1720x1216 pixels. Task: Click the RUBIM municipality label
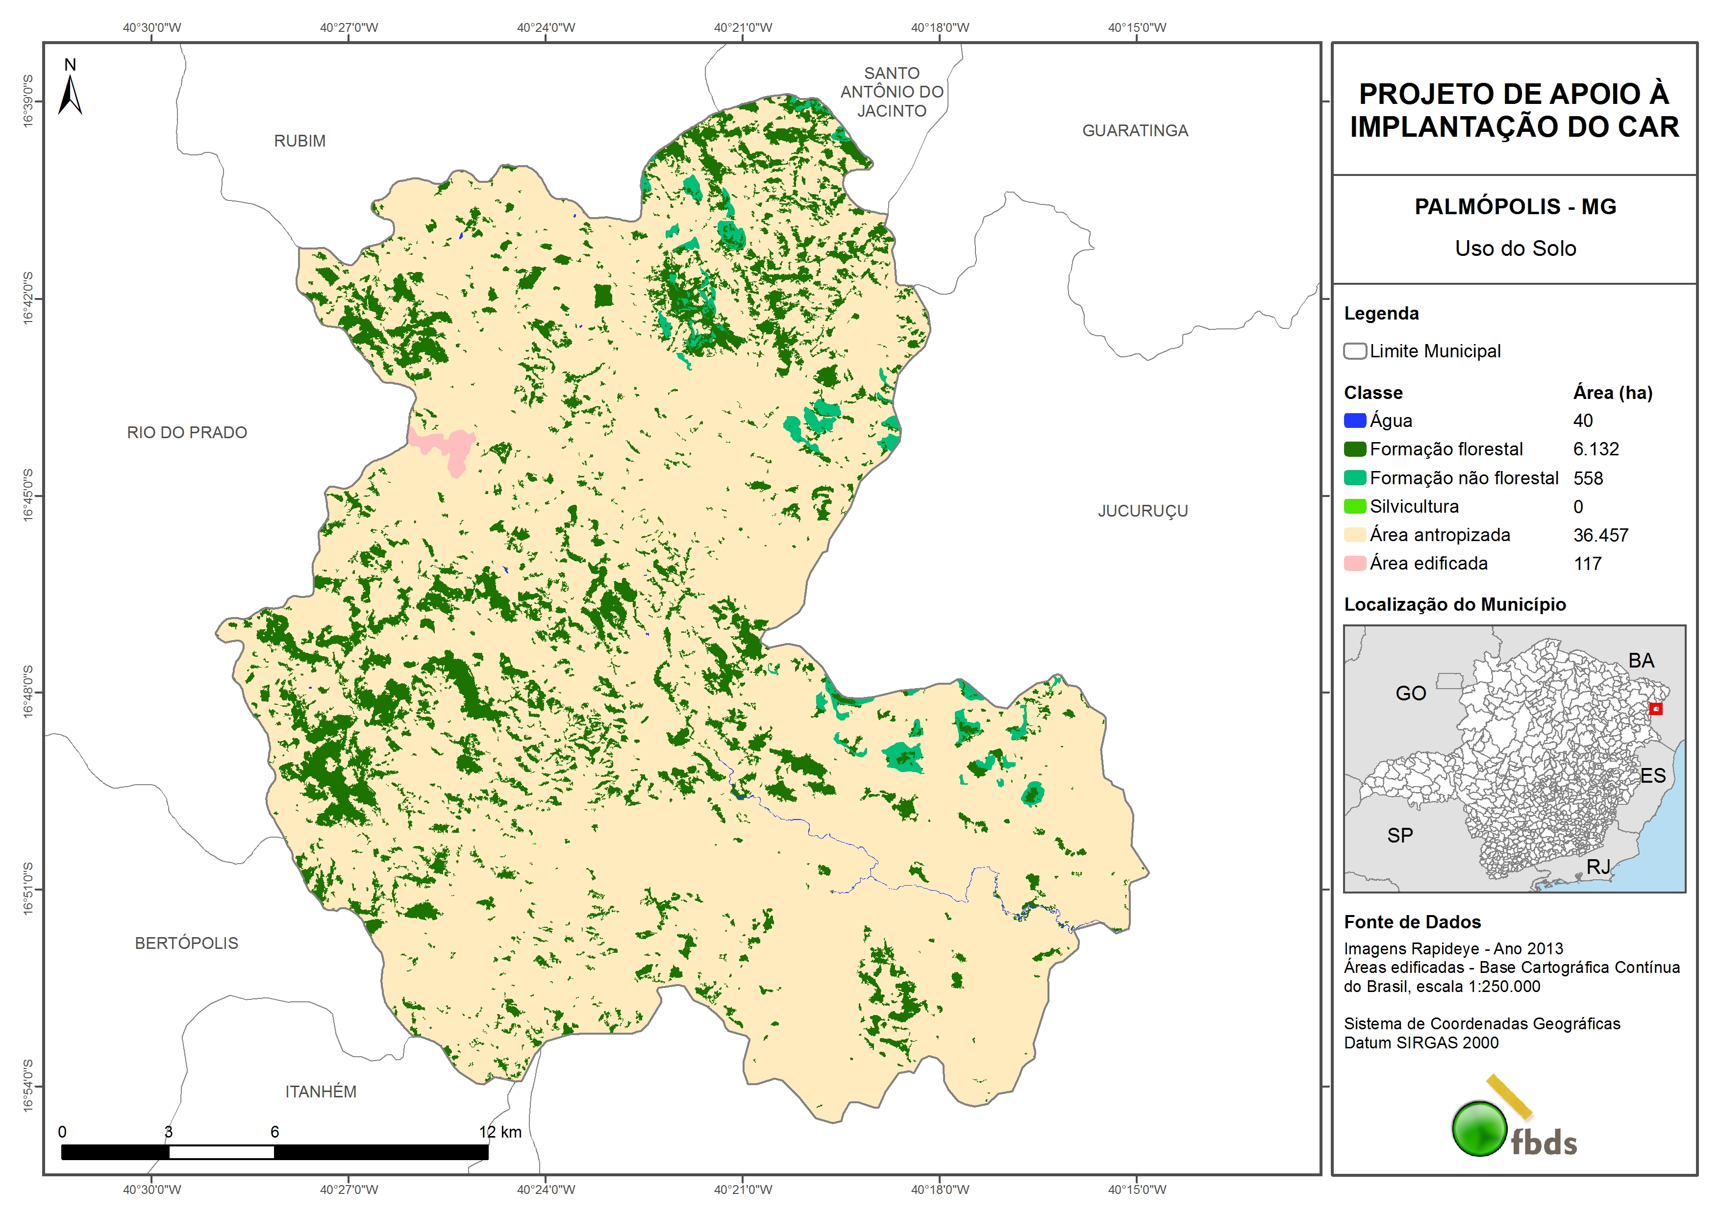299,141
